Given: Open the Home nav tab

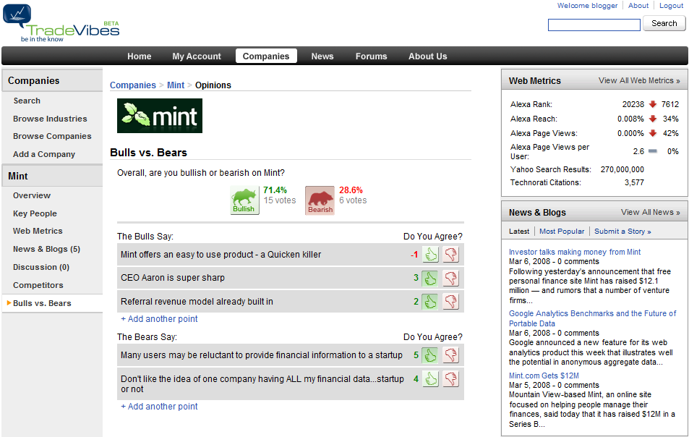Looking at the screenshot, I should (140, 56).
